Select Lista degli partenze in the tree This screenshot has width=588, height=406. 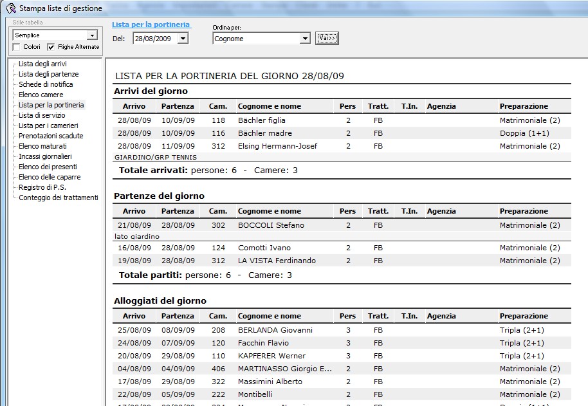coord(49,74)
